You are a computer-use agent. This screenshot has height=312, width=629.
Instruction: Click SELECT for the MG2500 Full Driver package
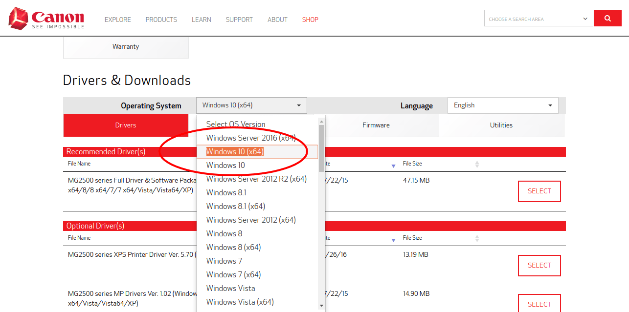coord(539,191)
